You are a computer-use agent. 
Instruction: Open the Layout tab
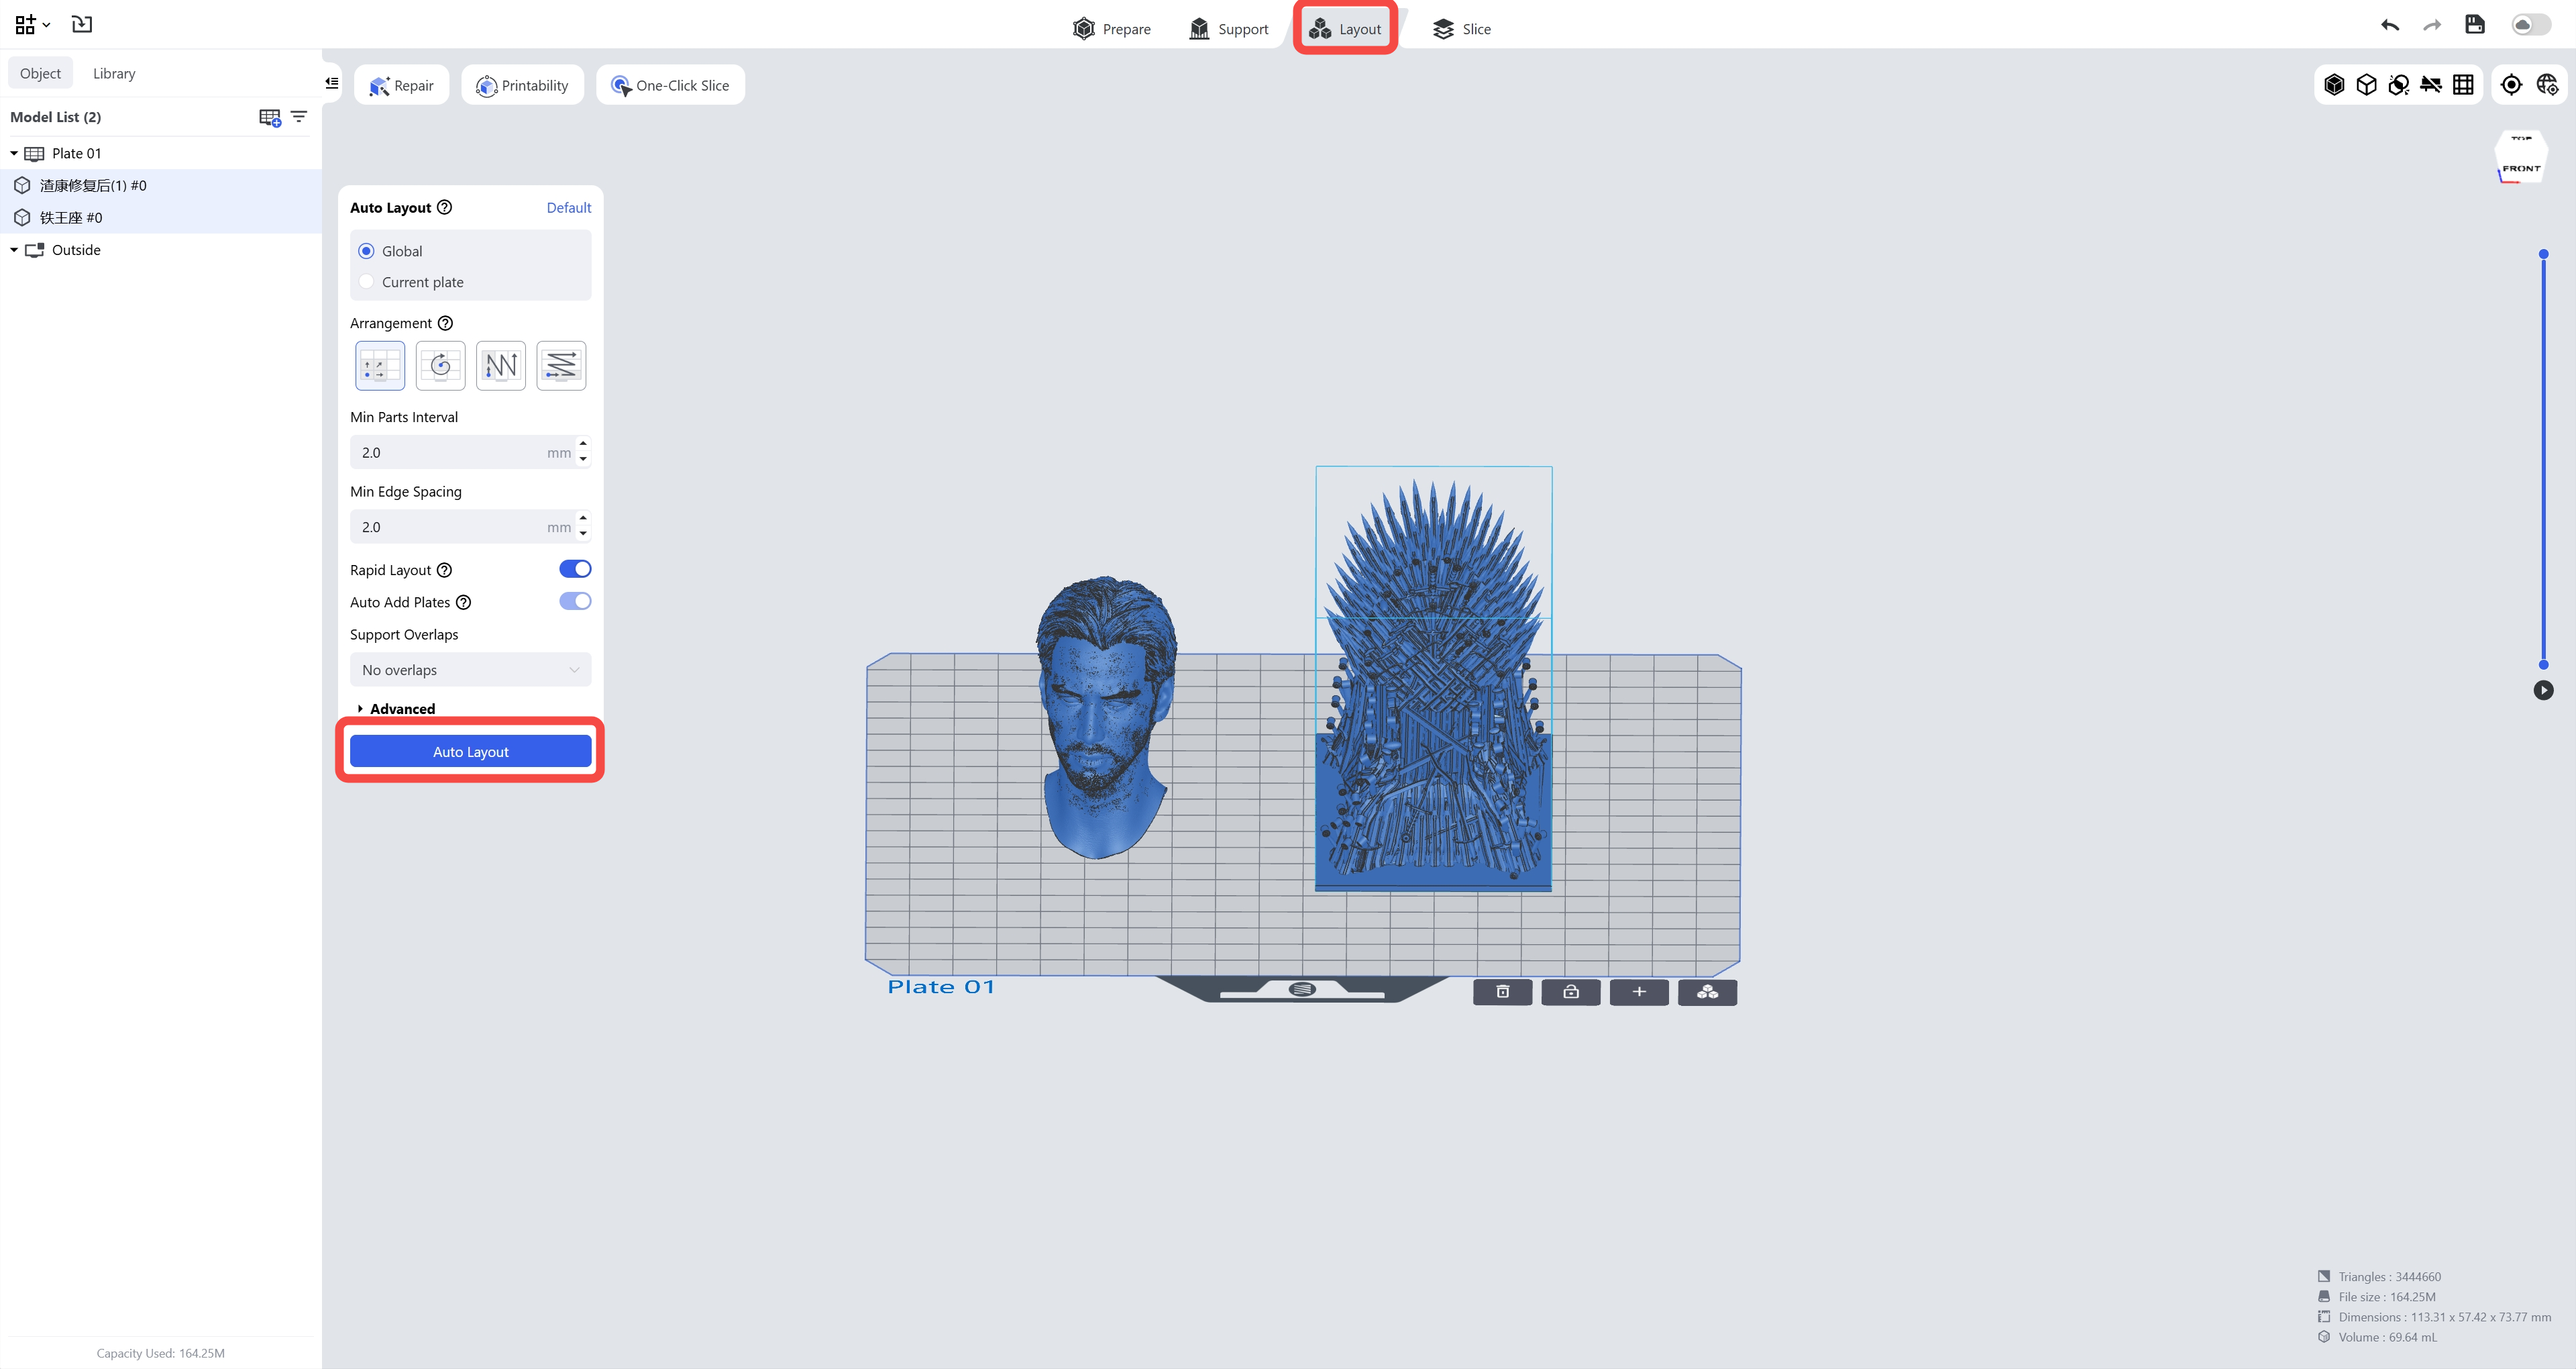pos(1345,29)
